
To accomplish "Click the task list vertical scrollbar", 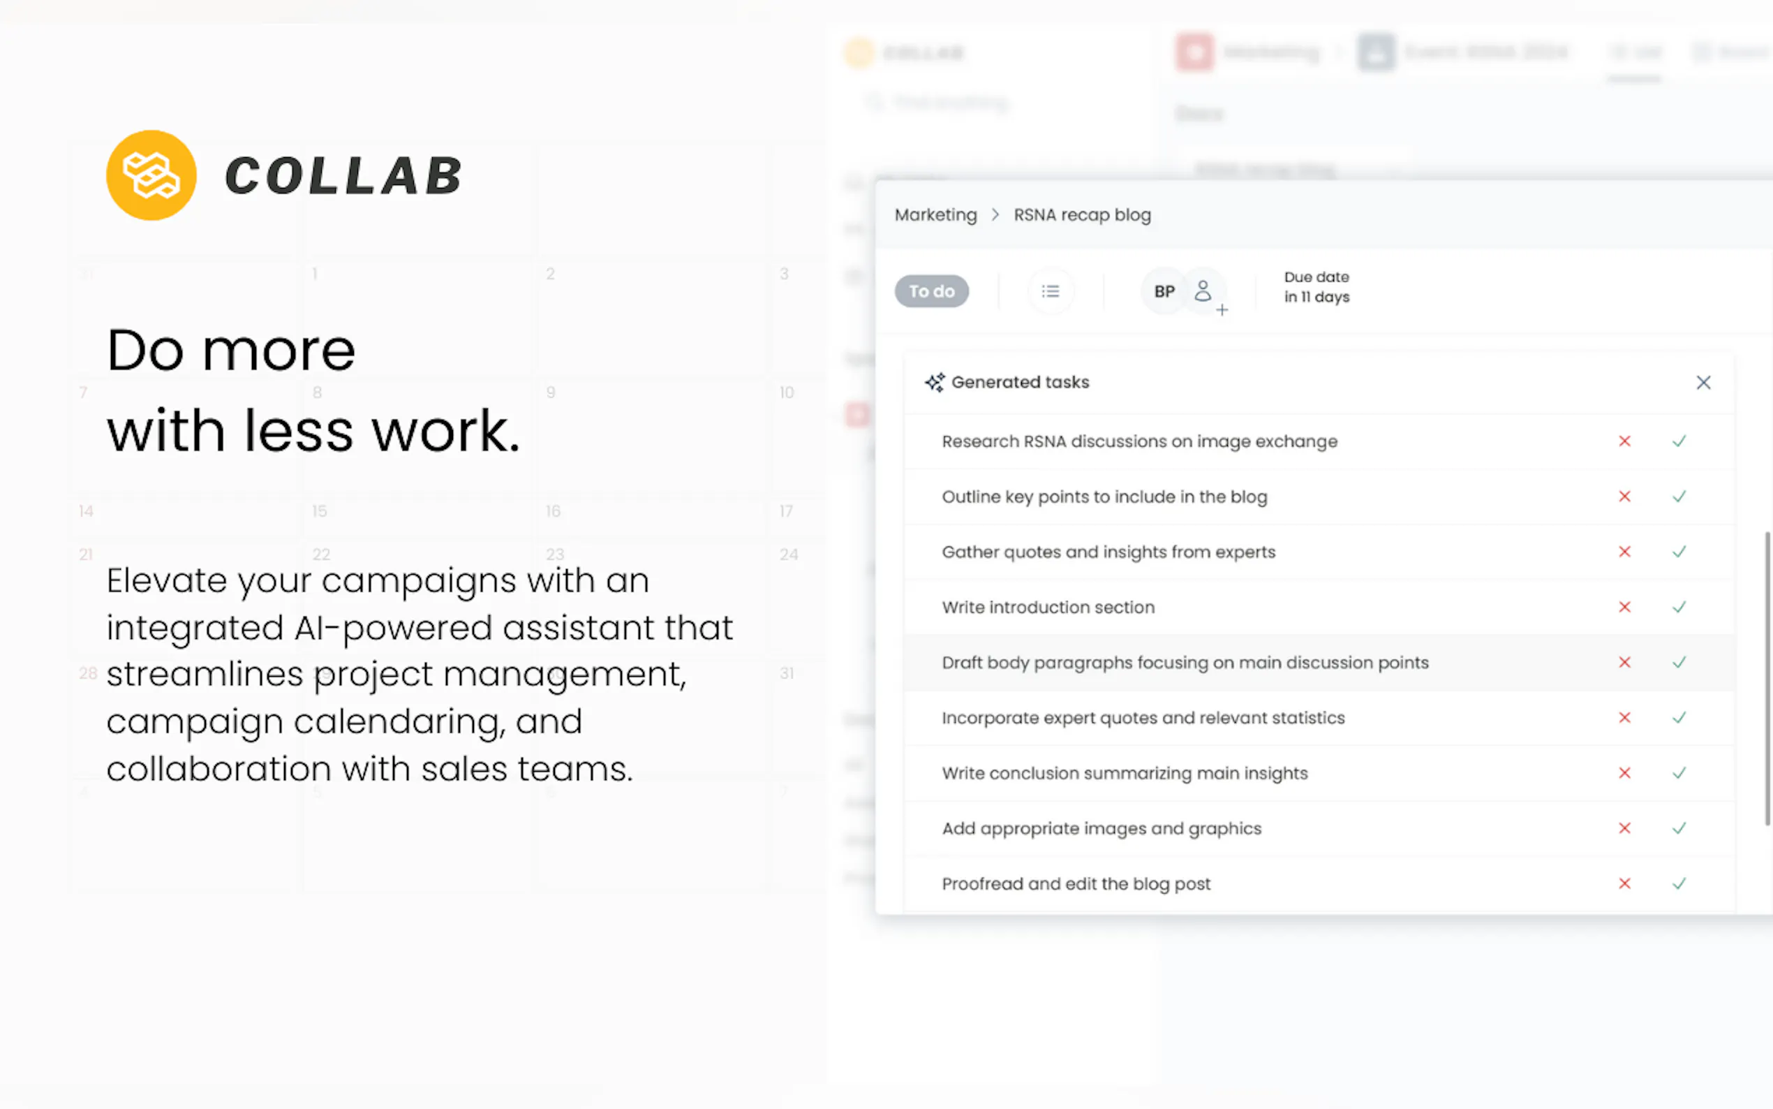I will pyautogui.click(x=1767, y=677).
